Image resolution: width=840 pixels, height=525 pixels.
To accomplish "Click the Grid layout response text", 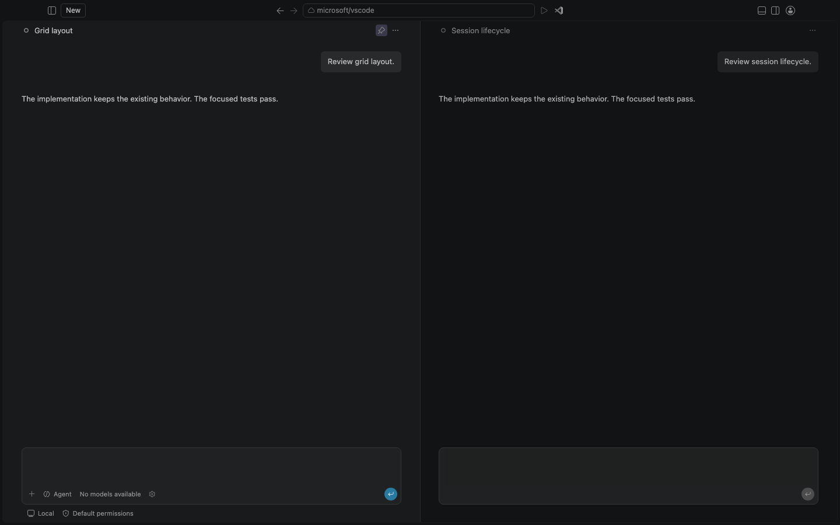I will [150, 99].
